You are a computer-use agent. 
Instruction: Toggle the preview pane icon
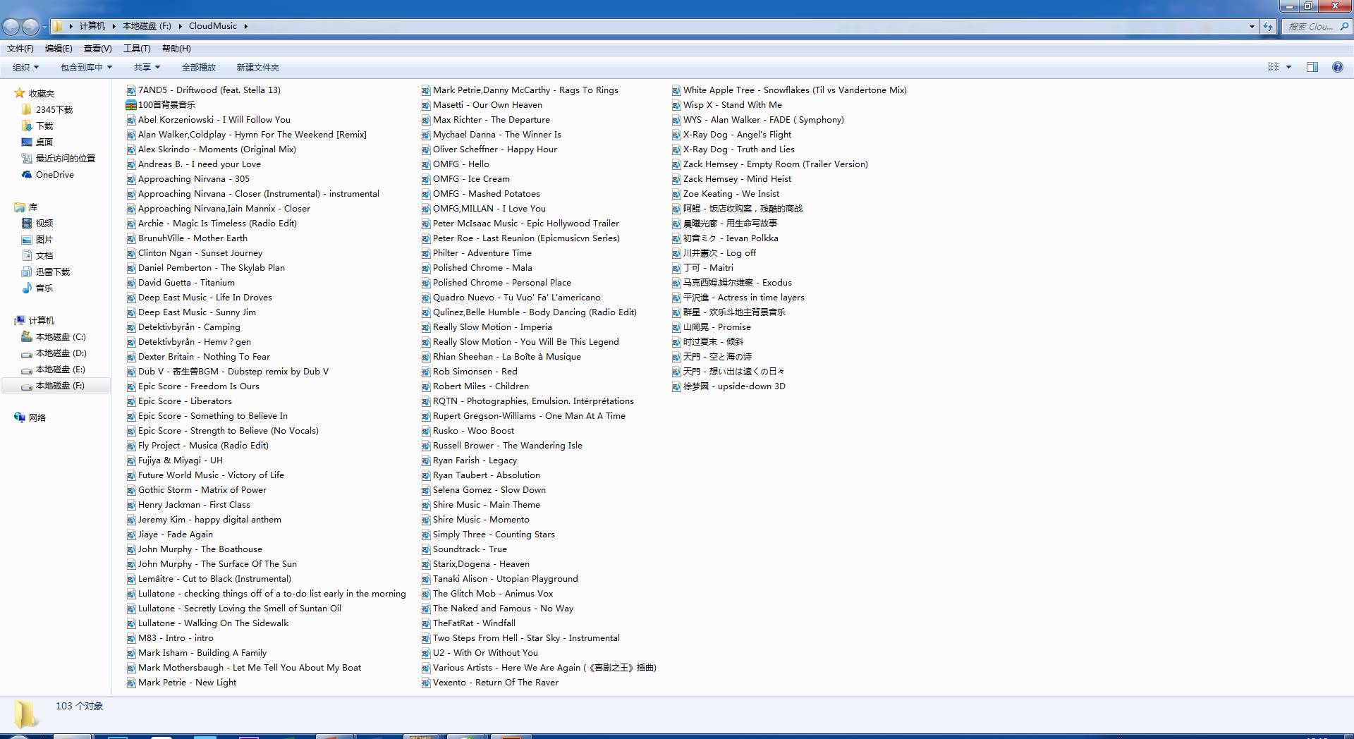click(1312, 67)
